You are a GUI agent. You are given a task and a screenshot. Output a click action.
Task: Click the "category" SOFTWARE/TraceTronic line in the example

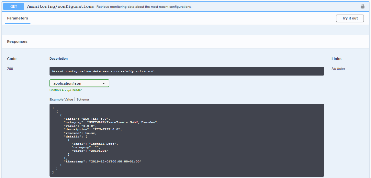coord(111,122)
